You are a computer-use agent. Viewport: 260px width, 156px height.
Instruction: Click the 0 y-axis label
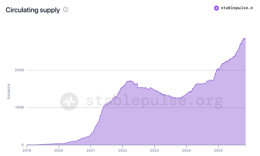pyautogui.click(x=22, y=145)
